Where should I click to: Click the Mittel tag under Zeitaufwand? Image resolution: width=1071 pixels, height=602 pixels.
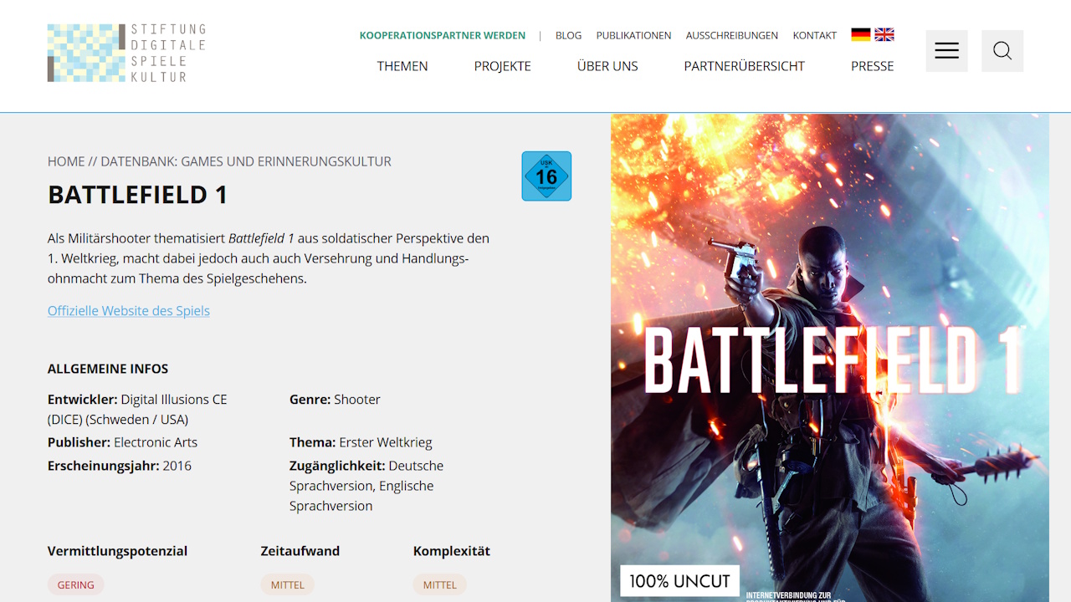[x=288, y=584]
